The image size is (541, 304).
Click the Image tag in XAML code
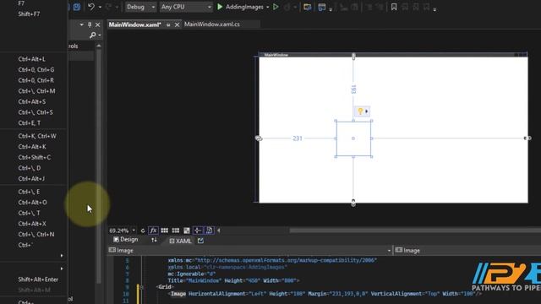pyautogui.click(x=178, y=294)
